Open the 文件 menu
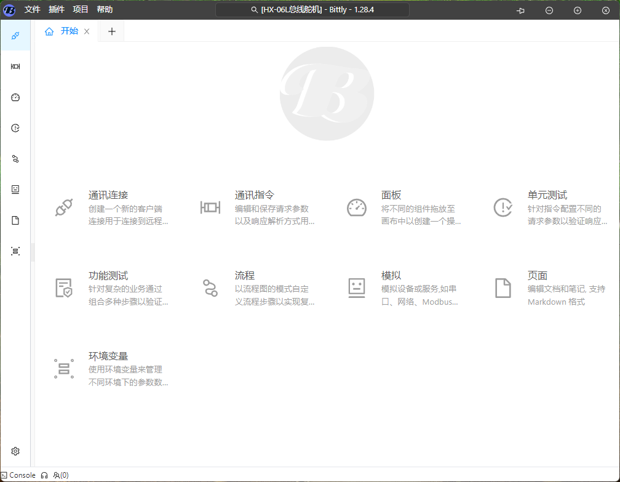 click(x=32, y=10)
